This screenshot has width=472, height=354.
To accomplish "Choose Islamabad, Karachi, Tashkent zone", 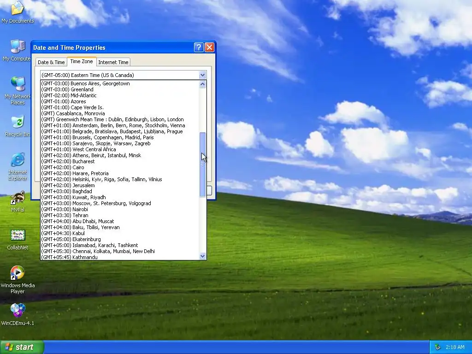I will tap(120, 245).
